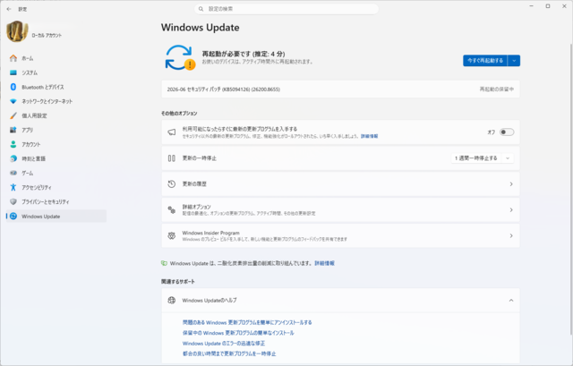This screenshot has width=573, height=366.
Task: Click the pause icon beside 更新の一時停止
Action: tap(171, 158)
